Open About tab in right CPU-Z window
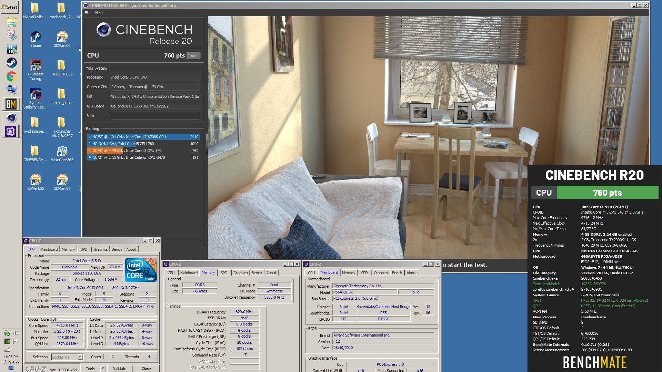The height and width of the screenshot is (372, 662). click(x=412, y=273)
